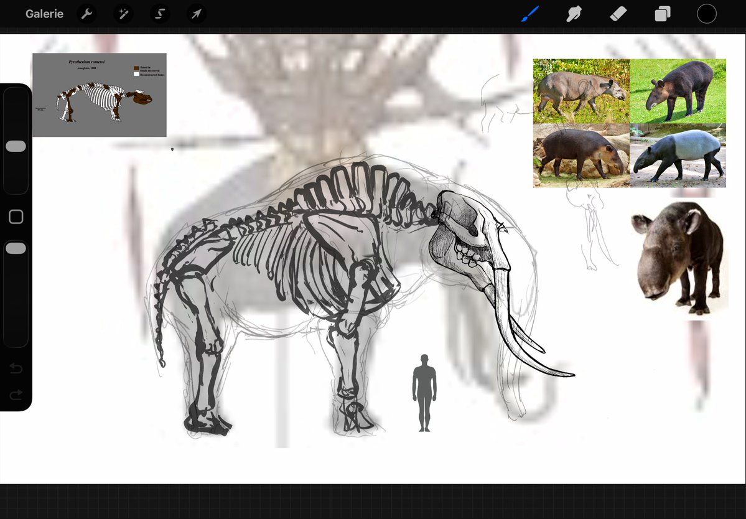
Task: Select the Smudge tool
Action: coord(574,13)
